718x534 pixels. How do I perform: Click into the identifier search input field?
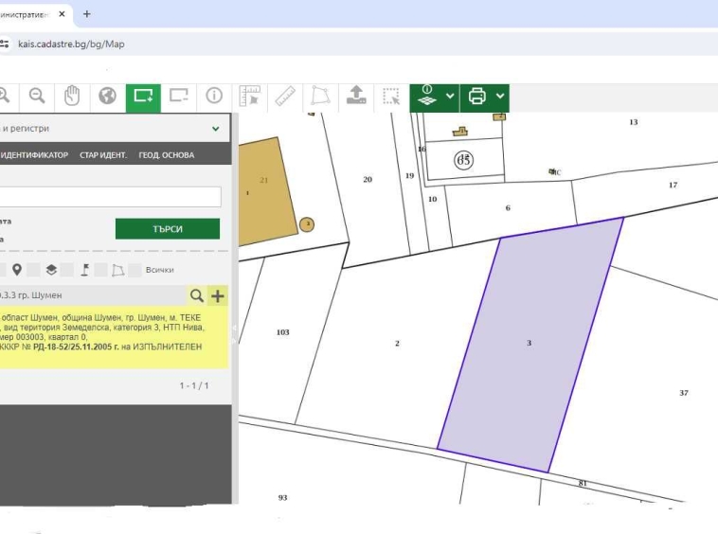click(111, 197)
